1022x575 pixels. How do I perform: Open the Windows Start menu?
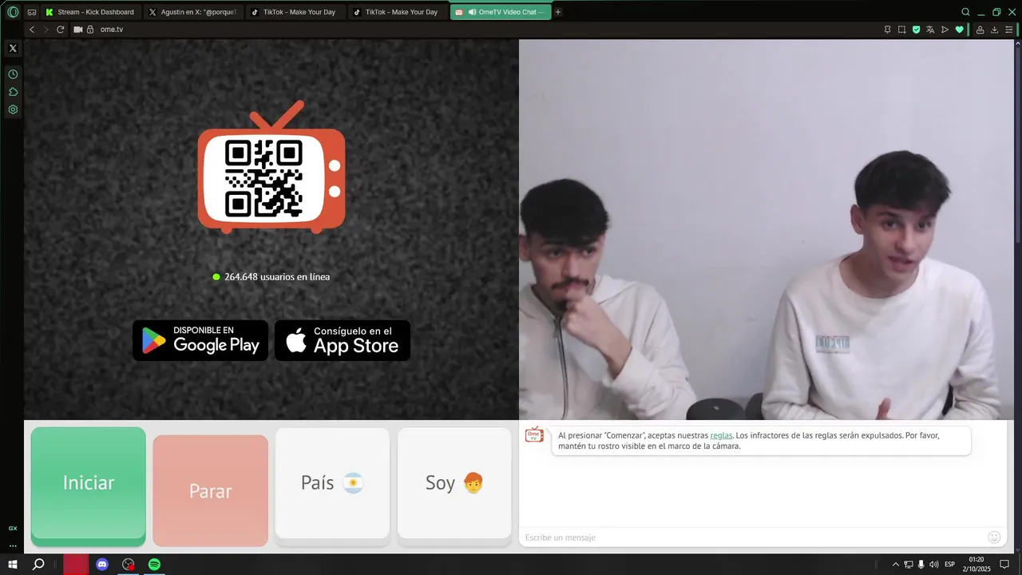pyautogui.click(x=13, y=565)
